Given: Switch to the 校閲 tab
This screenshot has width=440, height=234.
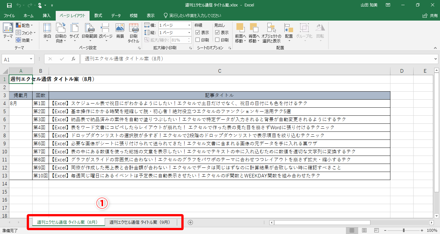Looking at the screenshot, I should 134,15.
